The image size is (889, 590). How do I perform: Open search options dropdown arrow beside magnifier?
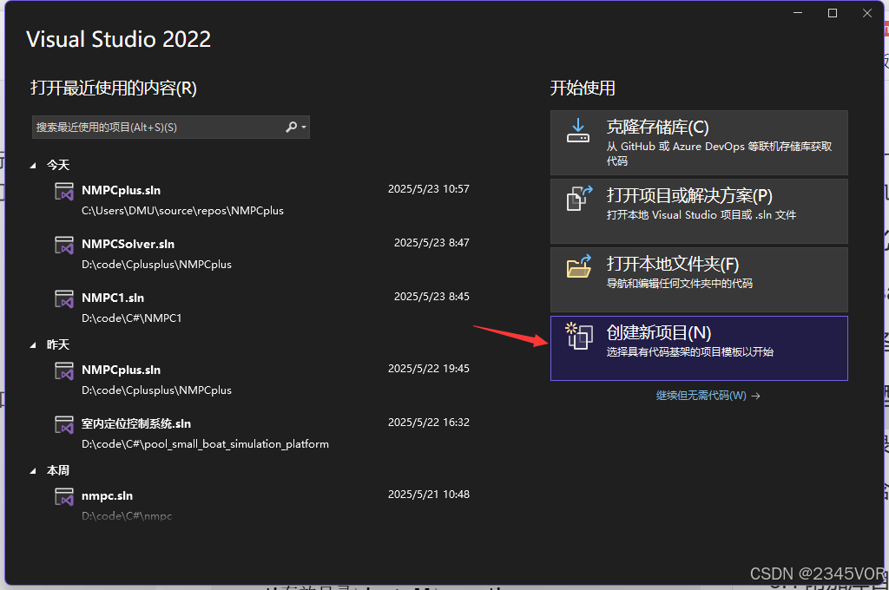coord(304,127)
